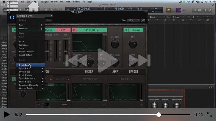
Task: Open the Wheel modulation source dropdown
Action: [64, 105]
